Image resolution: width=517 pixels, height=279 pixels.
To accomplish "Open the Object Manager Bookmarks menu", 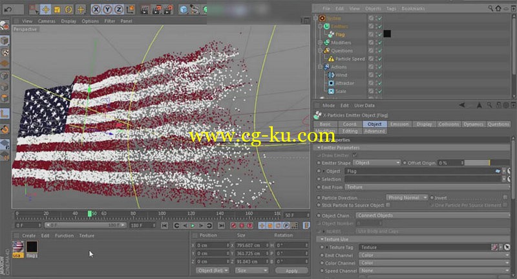I will pos(413,8).
